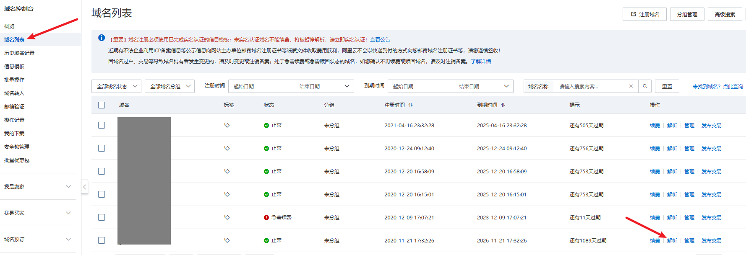Screen dimensions: 746x255
Task: Click the 重置 button
Action: (667, 86)
